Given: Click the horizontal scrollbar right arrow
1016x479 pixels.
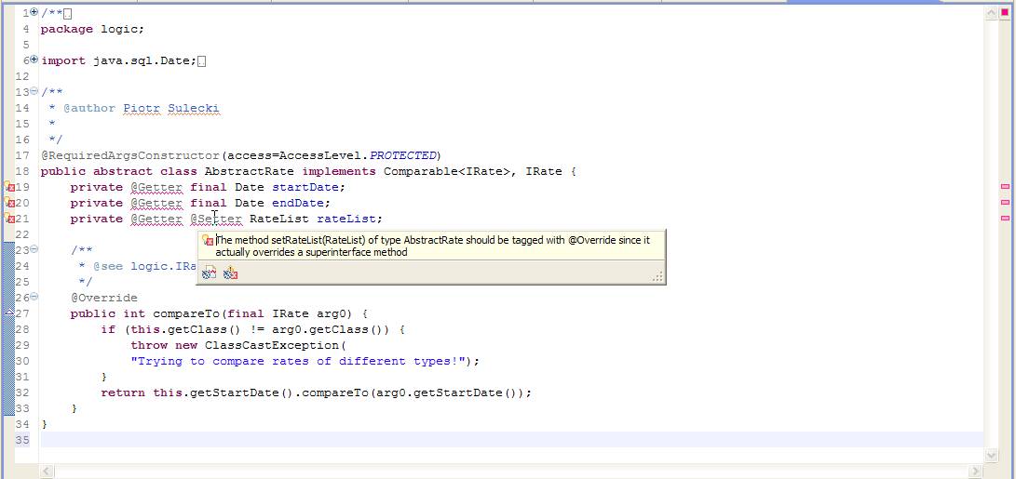Looking at the screenshot, I should pyautogui.click(x=976, y=472).
